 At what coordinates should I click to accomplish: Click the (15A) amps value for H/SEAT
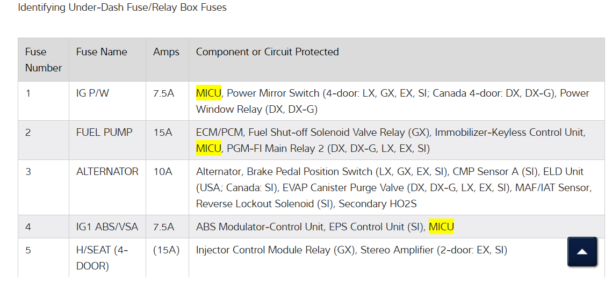166,250
